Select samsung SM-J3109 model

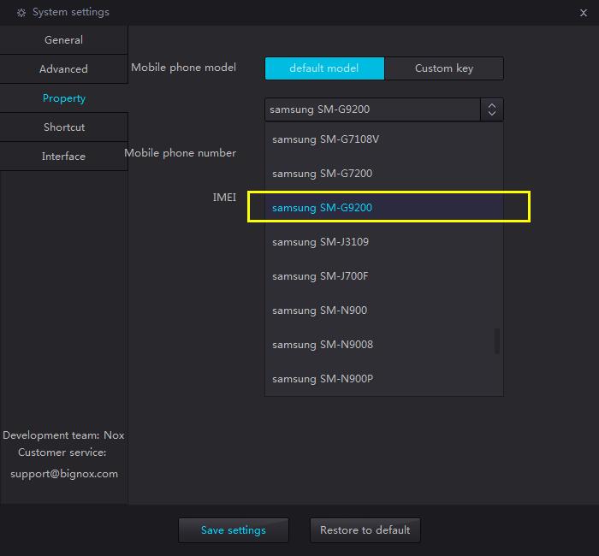click(x=384, y=242)
